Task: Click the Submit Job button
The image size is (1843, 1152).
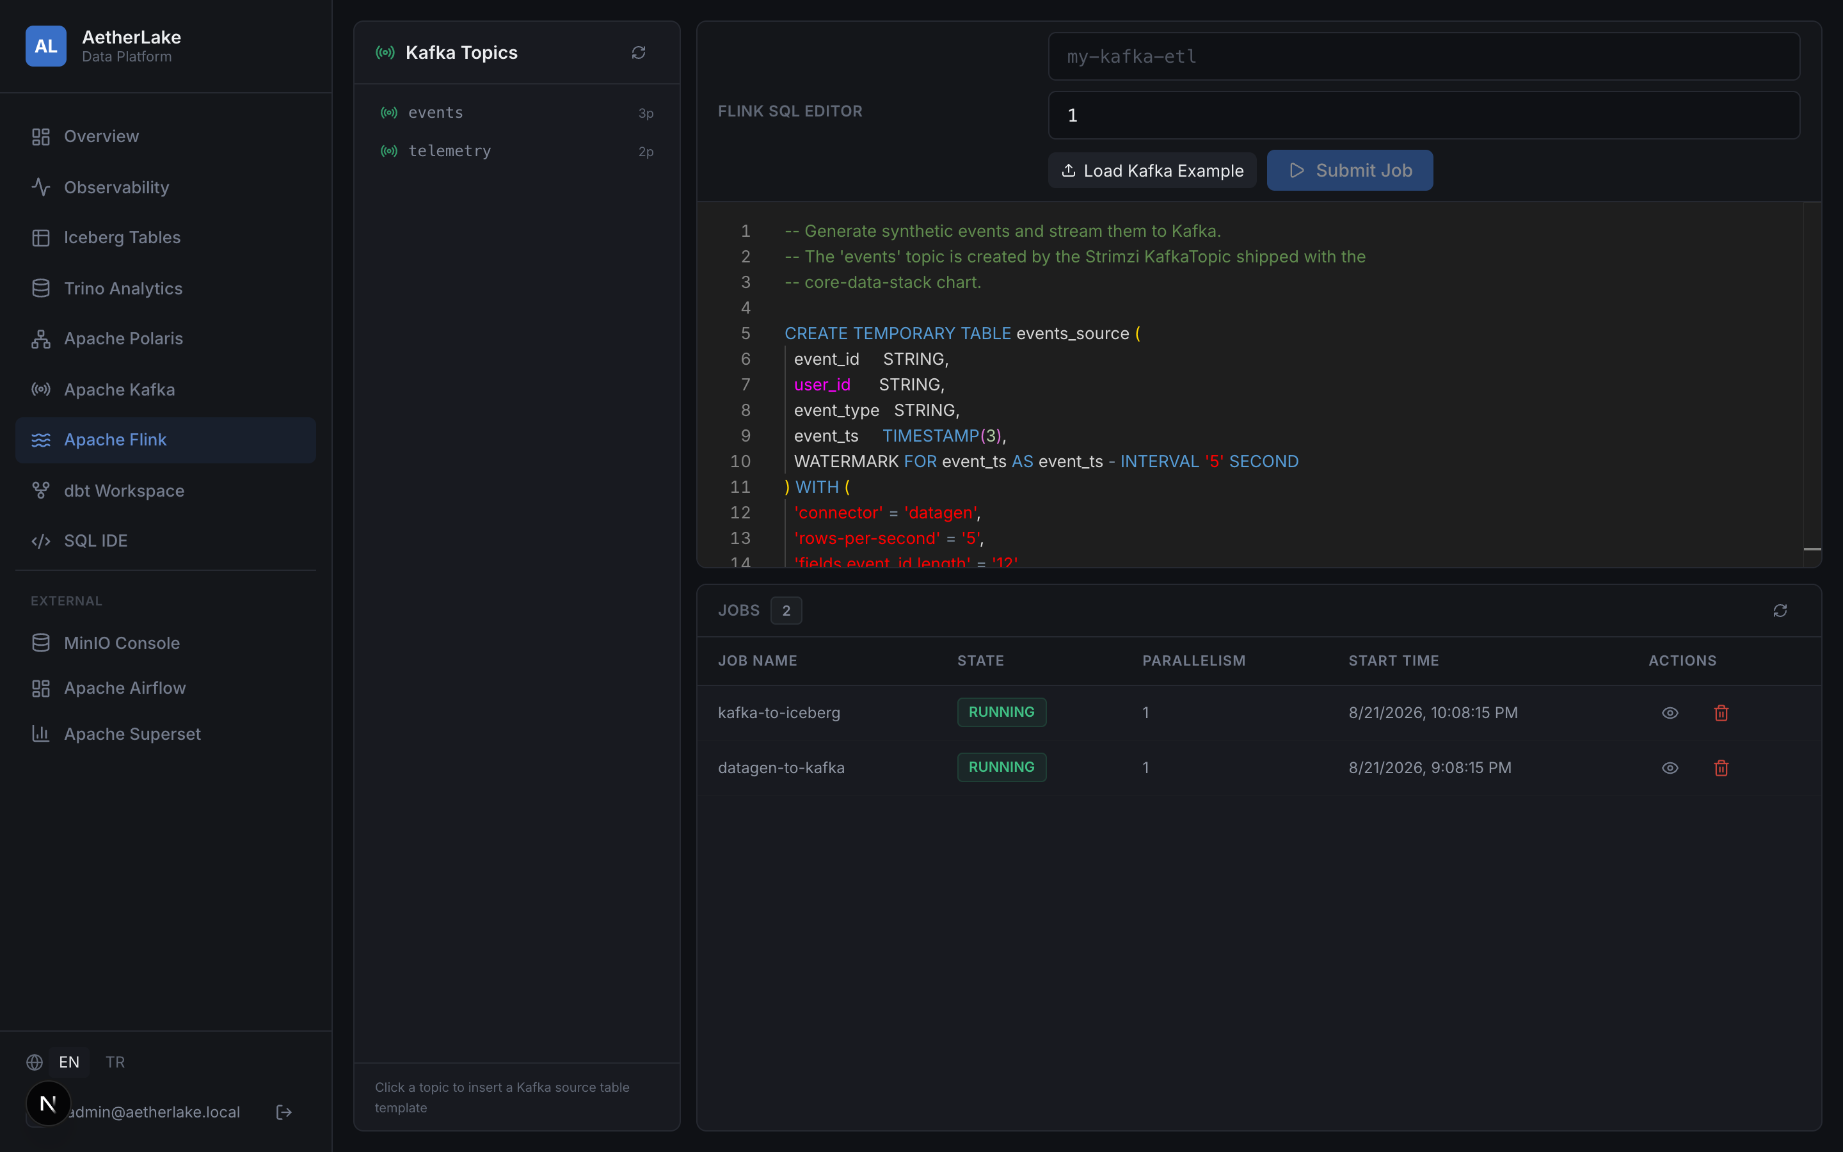Action: [1350, 171]
